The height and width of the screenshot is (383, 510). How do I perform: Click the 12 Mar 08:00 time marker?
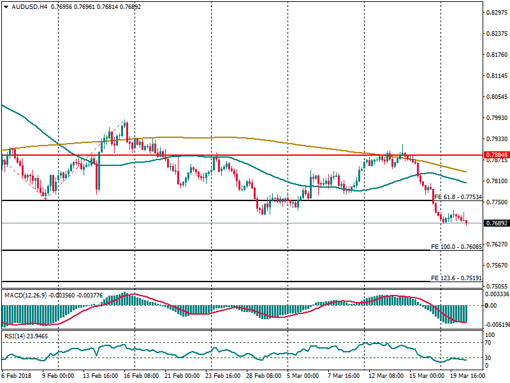coord(387,377)
